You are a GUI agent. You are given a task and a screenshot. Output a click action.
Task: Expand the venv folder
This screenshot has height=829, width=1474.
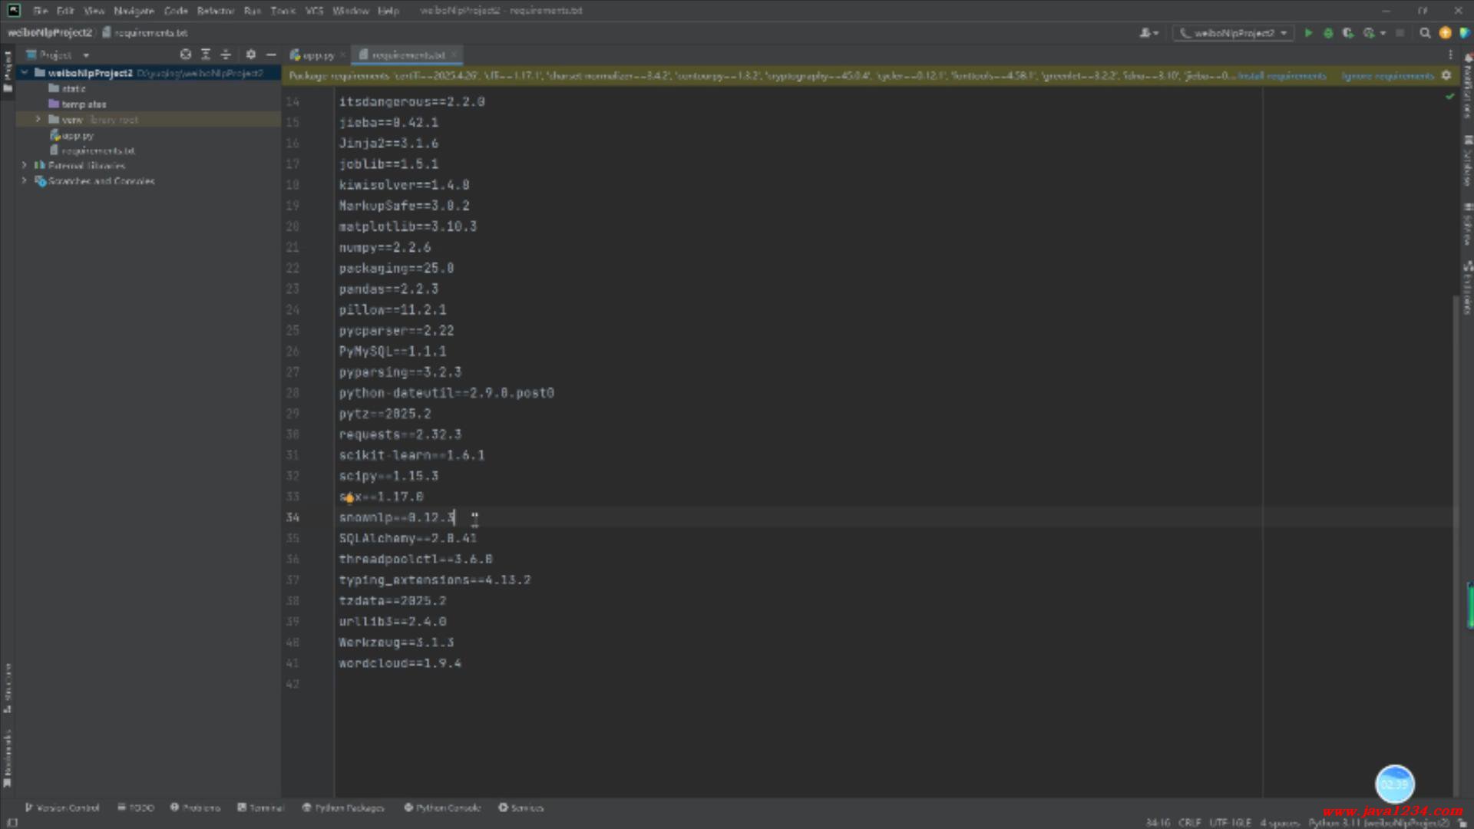38,120
